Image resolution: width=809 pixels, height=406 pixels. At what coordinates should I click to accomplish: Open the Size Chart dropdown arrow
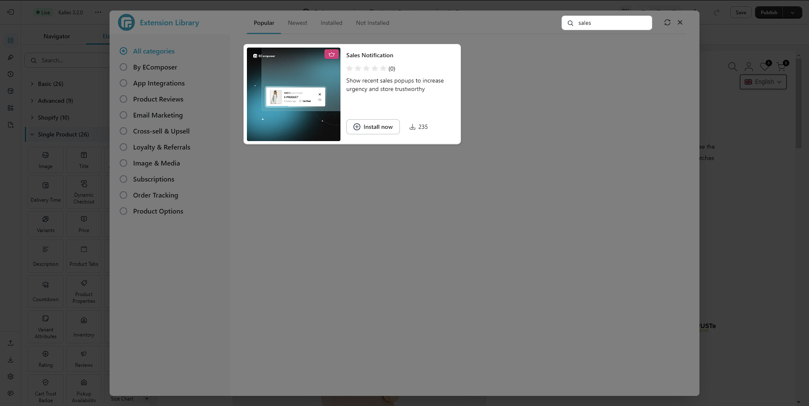147,399
